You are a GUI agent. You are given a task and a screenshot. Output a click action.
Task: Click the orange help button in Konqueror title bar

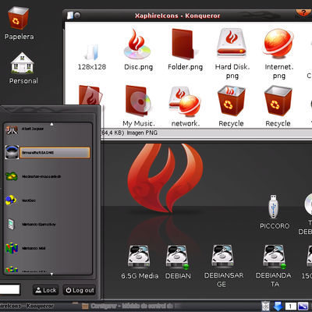tap(303, 12)
